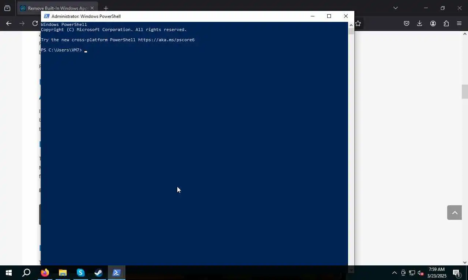The height and width of the screenshot is (280, 468).
Task: Bookmark this page with the star icon
Action: click(x=358, y=23)
